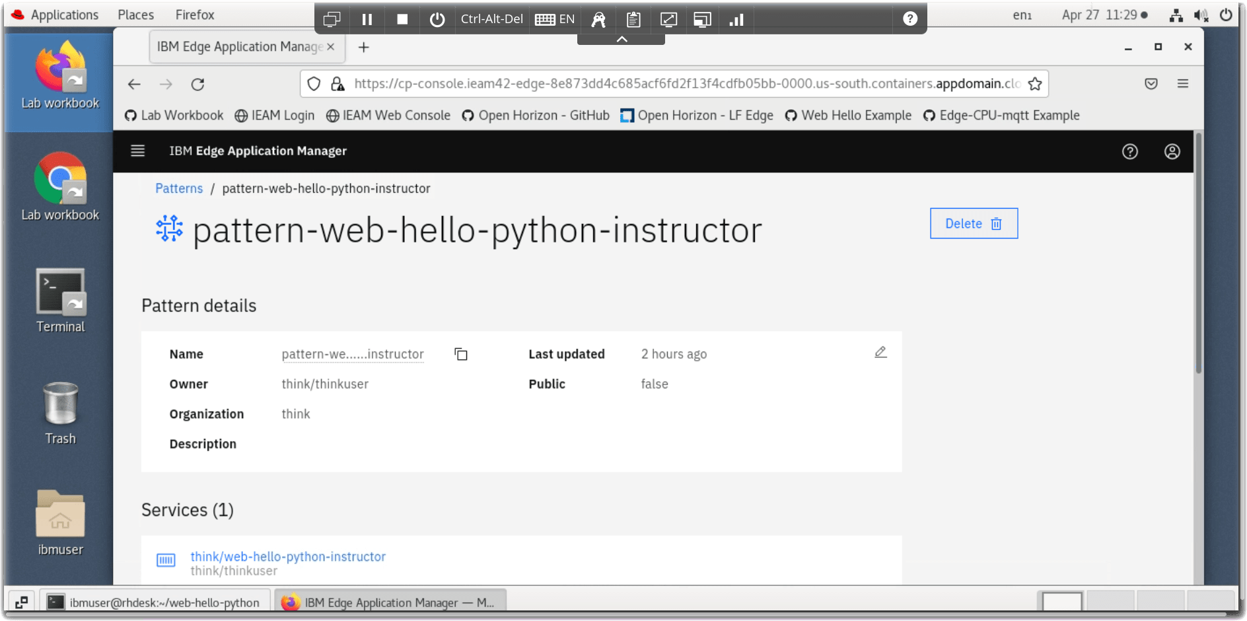Open the IEAM Login bookmark

pyautogui.click(x=275, y=116)
